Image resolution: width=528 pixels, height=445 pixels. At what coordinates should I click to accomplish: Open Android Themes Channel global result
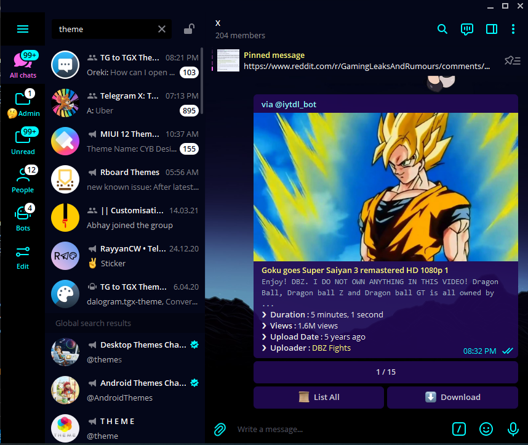point(124,390)
